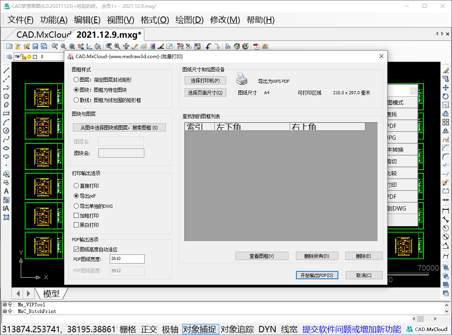Toggle 栅格 in the status bar
Viewport: 452px width, 335px height.
128,329
